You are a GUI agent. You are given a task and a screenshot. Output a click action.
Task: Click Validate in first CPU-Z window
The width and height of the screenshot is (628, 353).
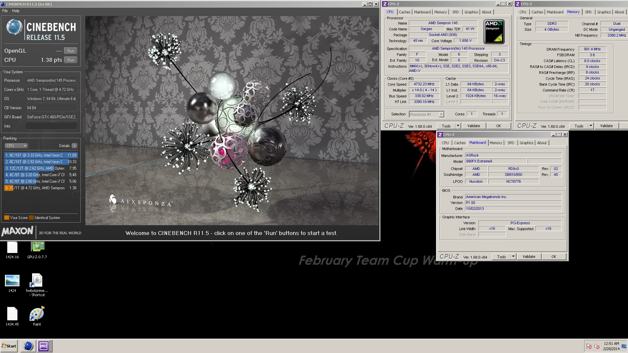click(474, 126)
